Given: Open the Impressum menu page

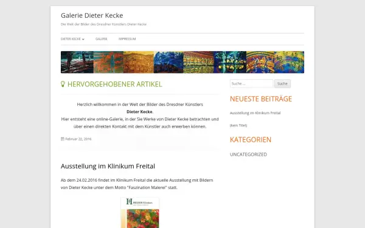Looking at the screenshot, I should coord(127,39).
